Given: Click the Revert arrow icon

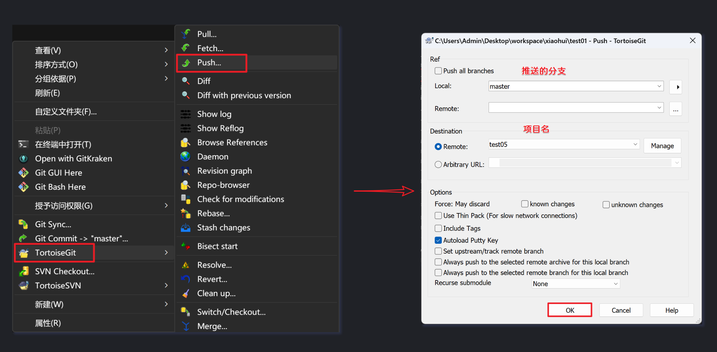Looking at the screenshot, I should tap(186, 279).
